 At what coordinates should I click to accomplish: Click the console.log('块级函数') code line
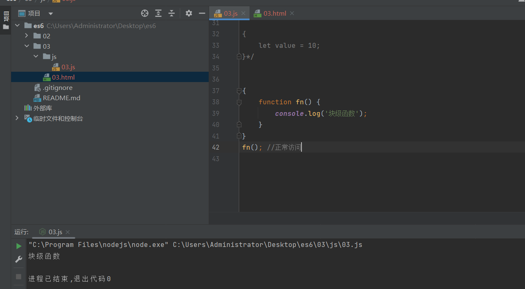pos(321,113)
